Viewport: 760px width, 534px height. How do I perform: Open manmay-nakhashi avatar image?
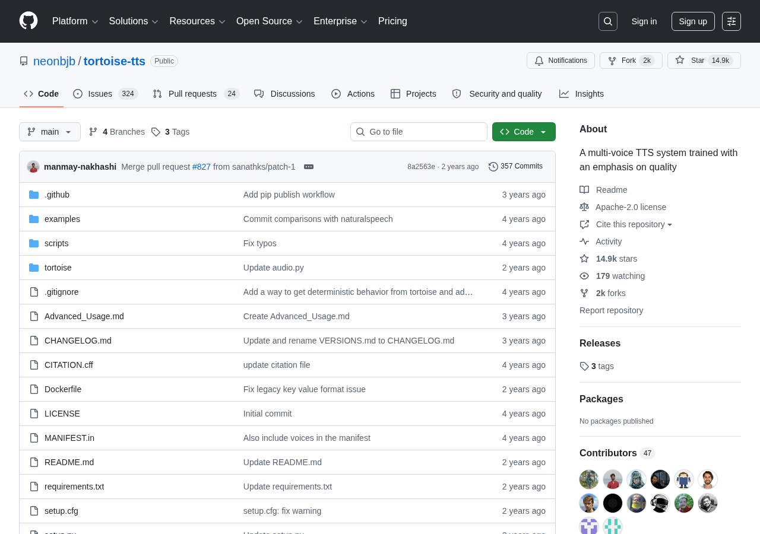tap(33, 167)
